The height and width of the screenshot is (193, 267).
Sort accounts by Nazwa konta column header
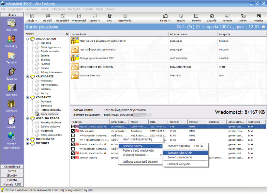[119, 34]
